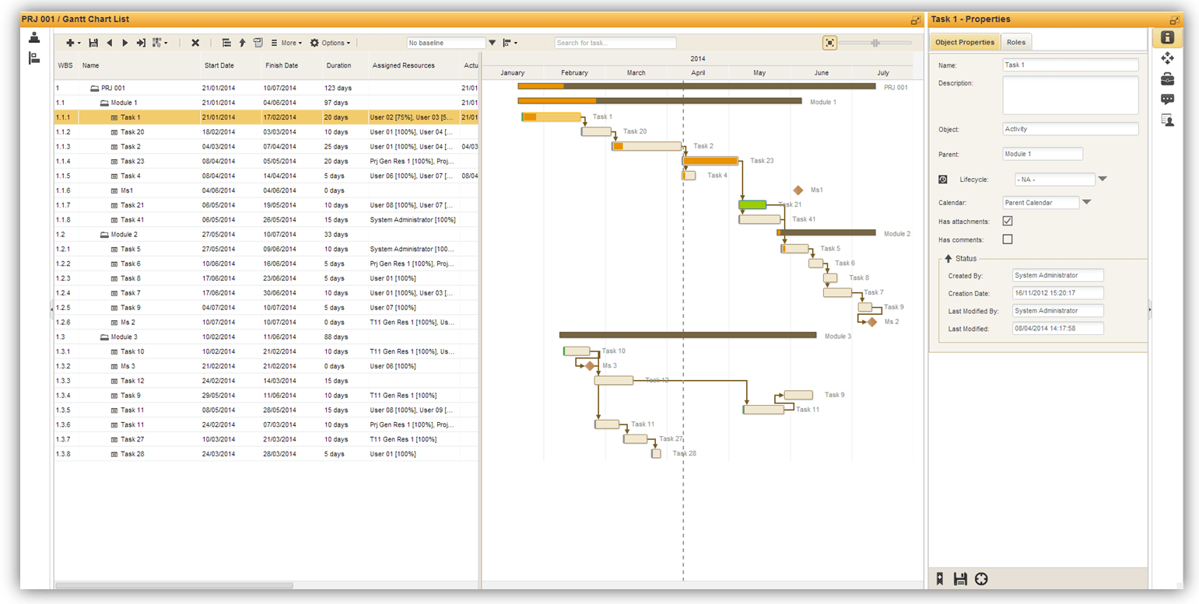Click the Lifecycle history clock icon
Screen dimensions: 1199x604
click(x=943, y=180)
